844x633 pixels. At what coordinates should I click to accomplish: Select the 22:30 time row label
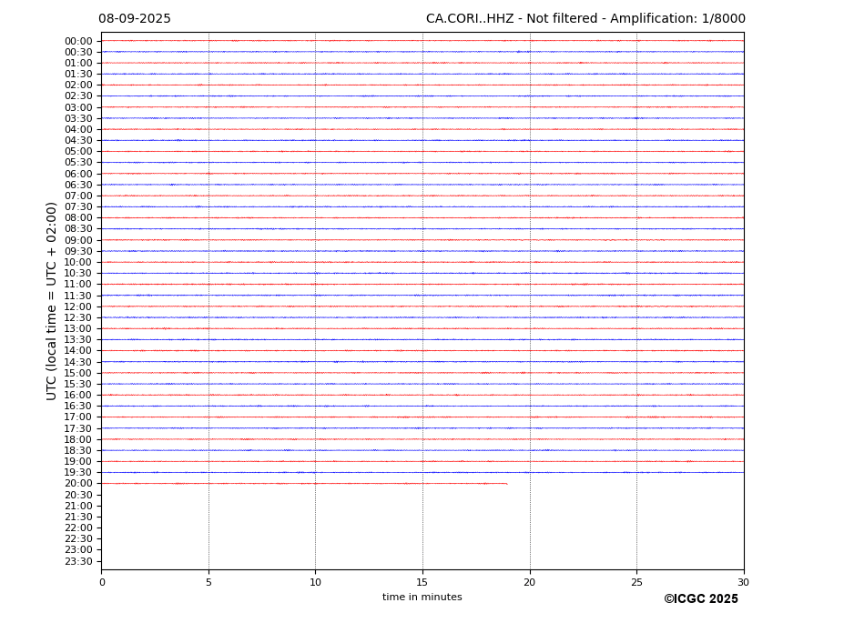coord(78,539)
